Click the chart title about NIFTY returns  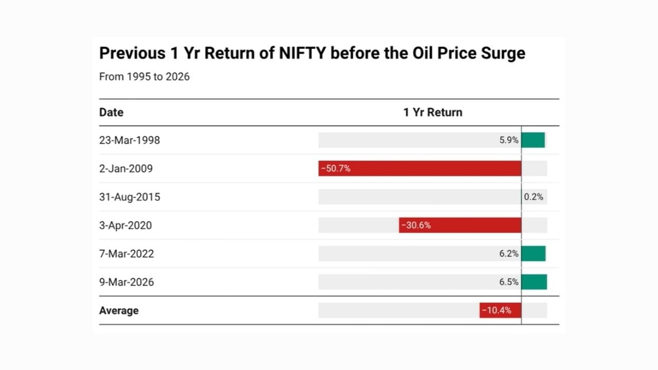click(x=312, y=53)
